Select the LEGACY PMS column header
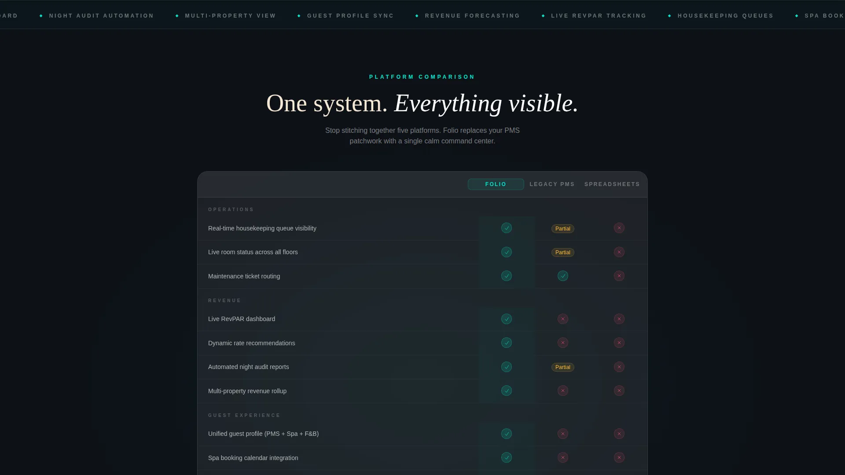845x475 pixels. [552, 184]
